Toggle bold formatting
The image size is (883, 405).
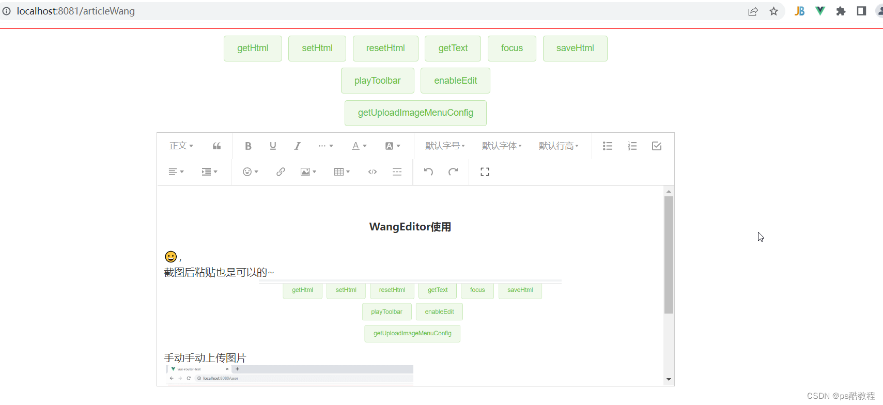[248, 146]
